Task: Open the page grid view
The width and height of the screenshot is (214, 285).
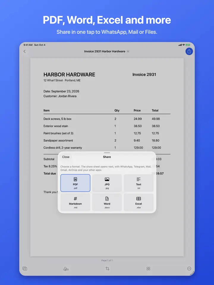Action: click(148, 268)
